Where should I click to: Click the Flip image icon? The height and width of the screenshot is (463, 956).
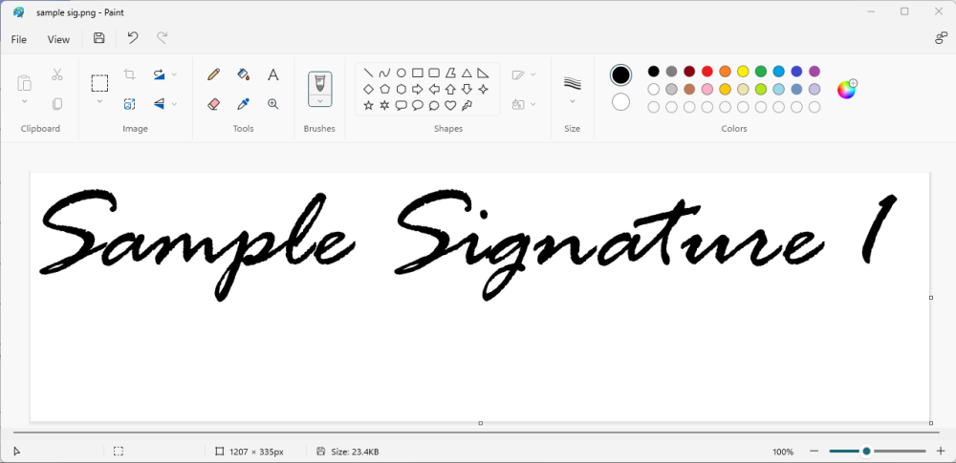[159, 104]
